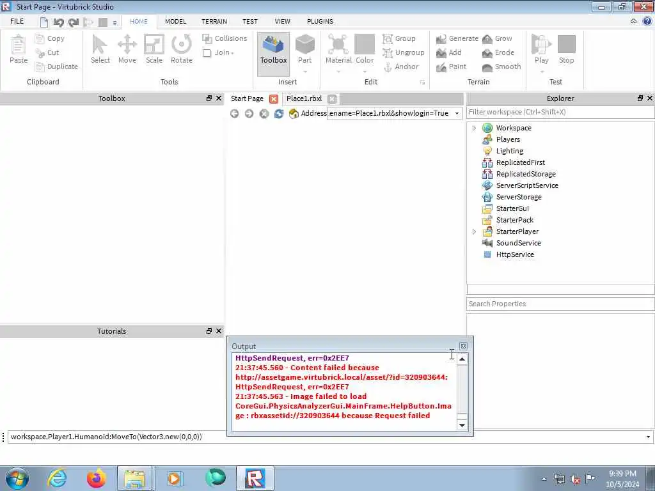Expand the StarterPlayer tree node
This screenshot has height=491, width=655.
(474, 231)
